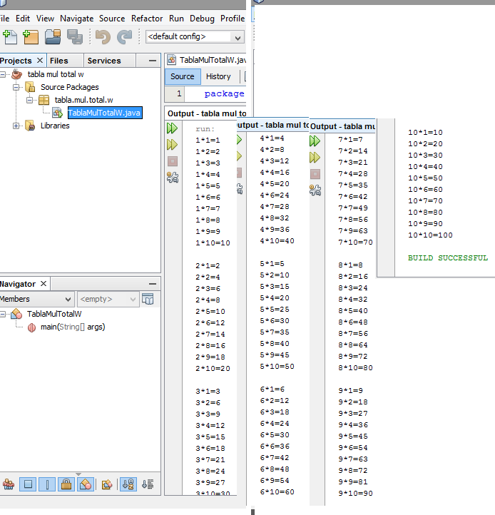Click the Re-run icon in third Output panel
Image resolution: width=495 pixels, height=515 pixels.
(315, 141)
